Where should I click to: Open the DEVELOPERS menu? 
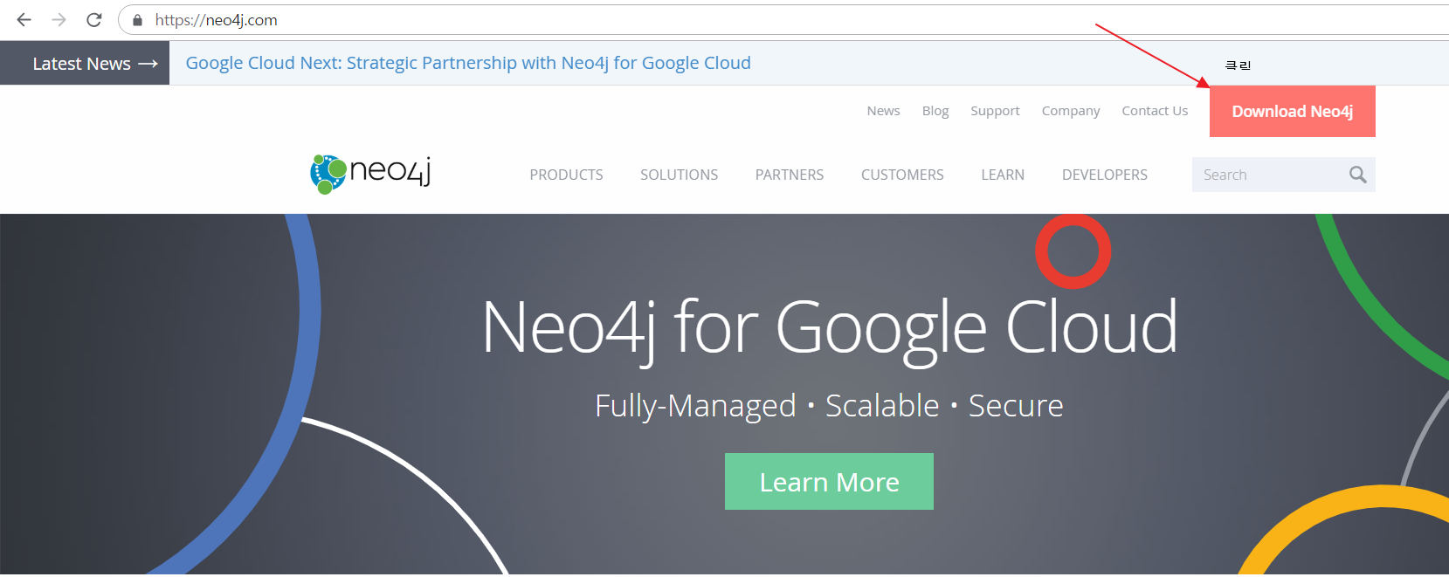click(x=1105, y=175)
